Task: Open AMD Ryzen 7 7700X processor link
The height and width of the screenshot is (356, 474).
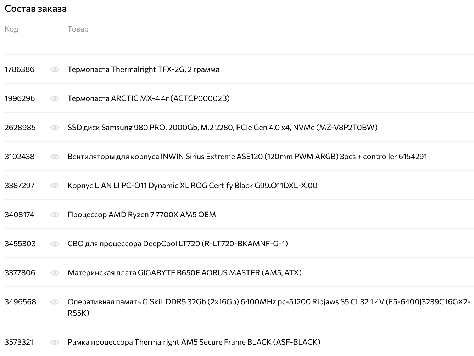Action: [x=141, y=215]
